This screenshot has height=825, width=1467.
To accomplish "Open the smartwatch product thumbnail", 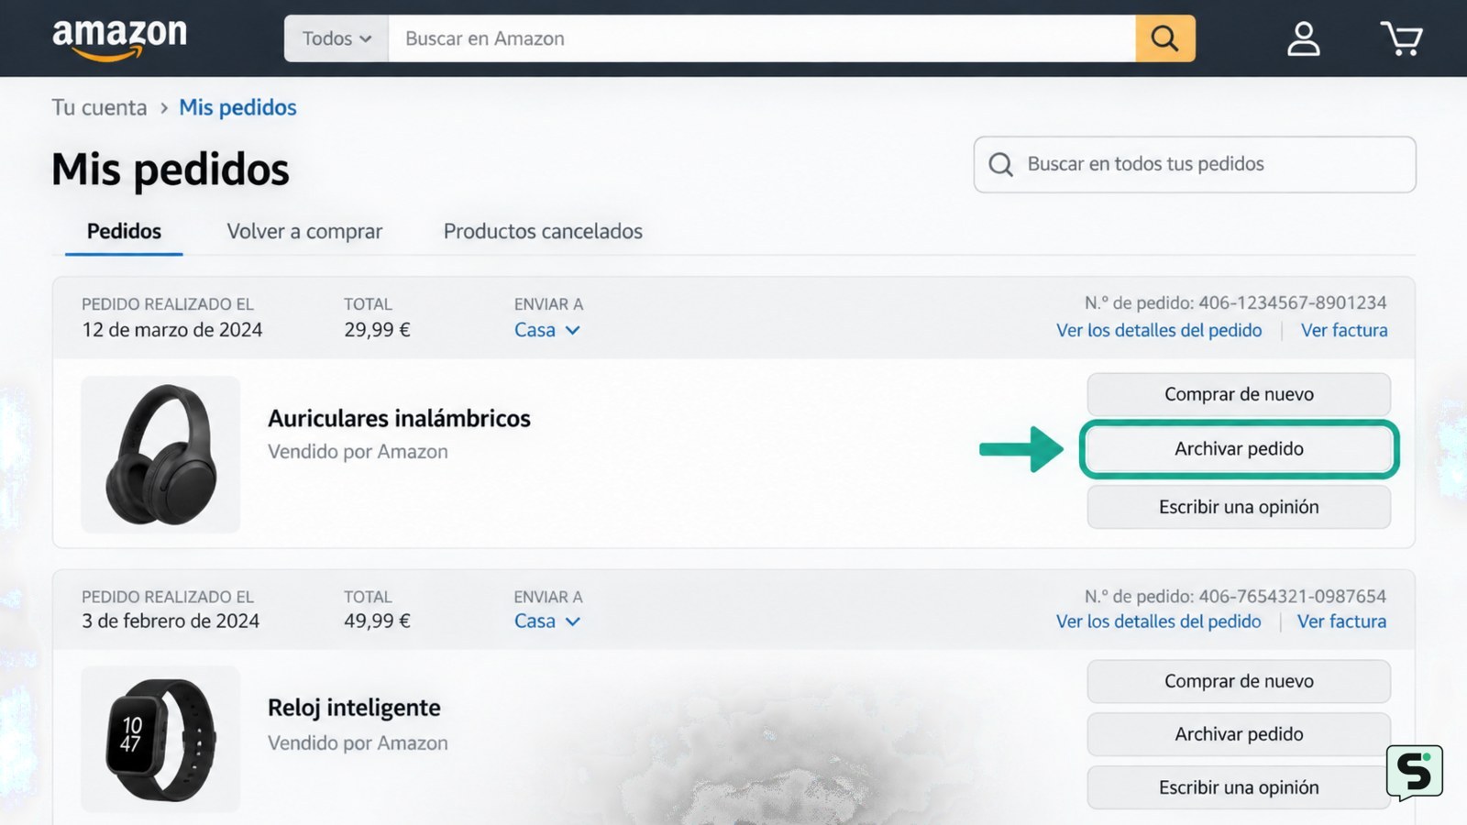I will 160,740.
